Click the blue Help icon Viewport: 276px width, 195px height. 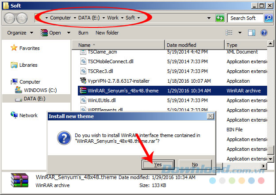(x=264, y=33)
